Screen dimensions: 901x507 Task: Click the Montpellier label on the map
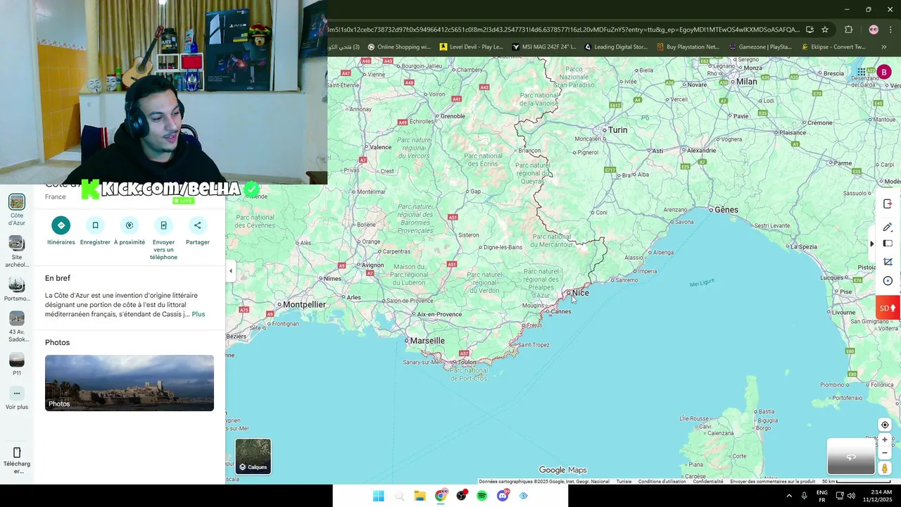(304, 305)
